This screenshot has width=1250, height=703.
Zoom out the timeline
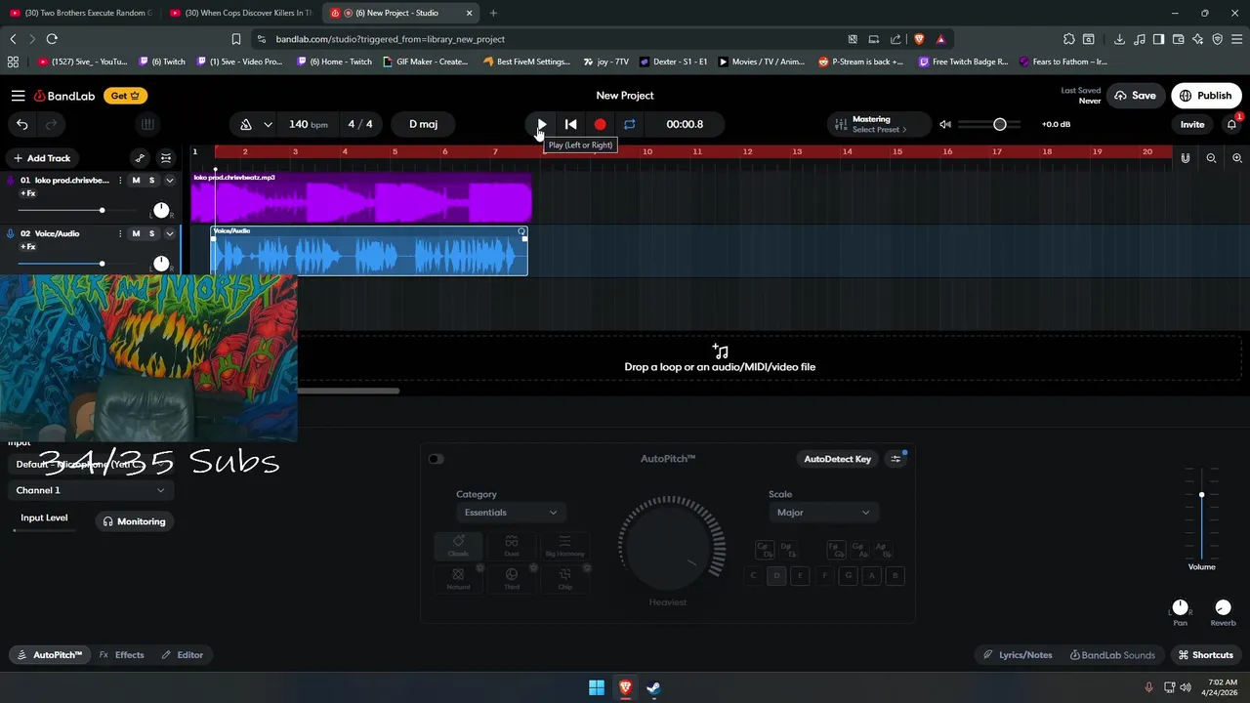pos(1211,158)
